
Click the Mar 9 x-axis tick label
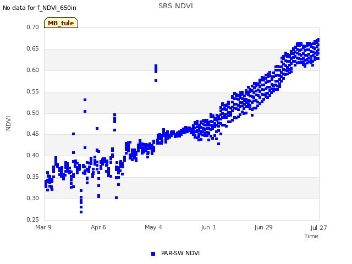tap(43, 227)
